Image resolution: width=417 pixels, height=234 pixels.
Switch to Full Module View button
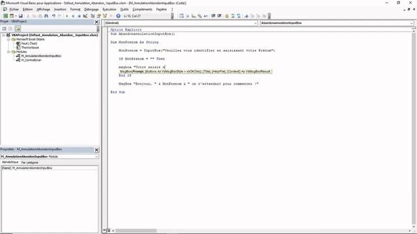click(108, 231)
